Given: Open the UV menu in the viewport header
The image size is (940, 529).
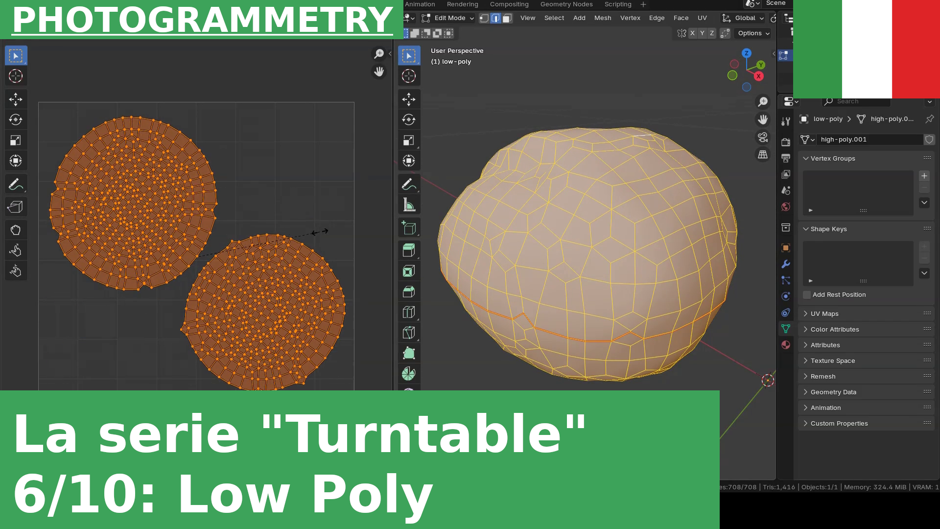Looking at the screenshot, I should click(702, 18).
